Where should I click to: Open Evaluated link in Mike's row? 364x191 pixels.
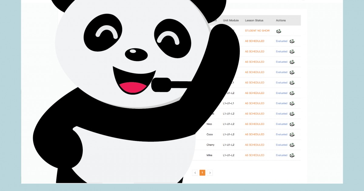[x=281, y=155]
